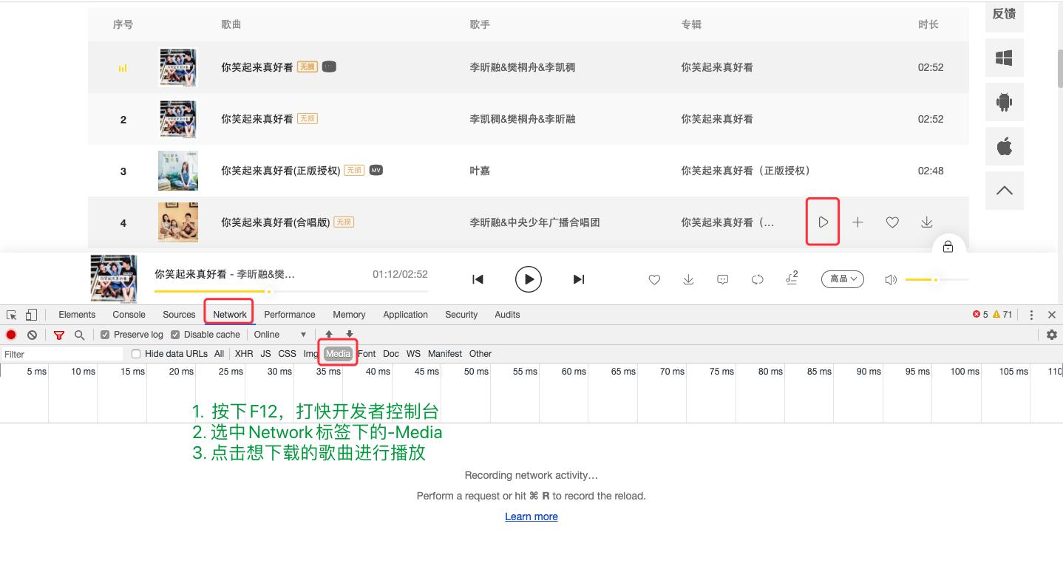Click the Learn more link

pos(531,516)
